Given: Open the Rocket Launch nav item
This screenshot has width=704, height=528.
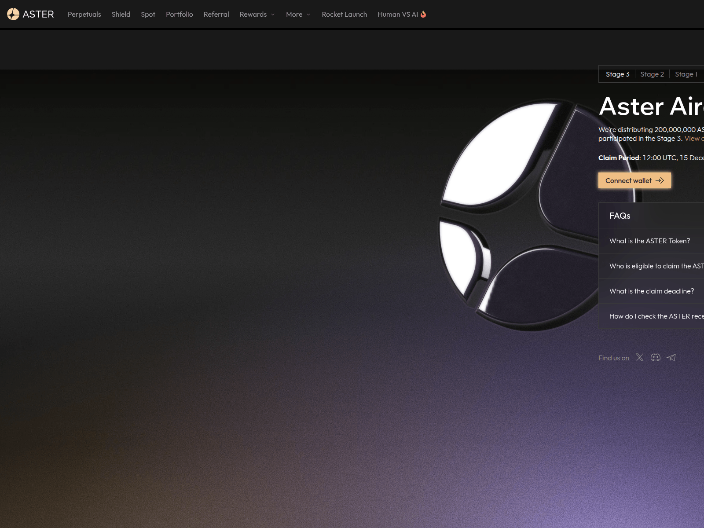Looking at the screenshot, I should (345, 14).
